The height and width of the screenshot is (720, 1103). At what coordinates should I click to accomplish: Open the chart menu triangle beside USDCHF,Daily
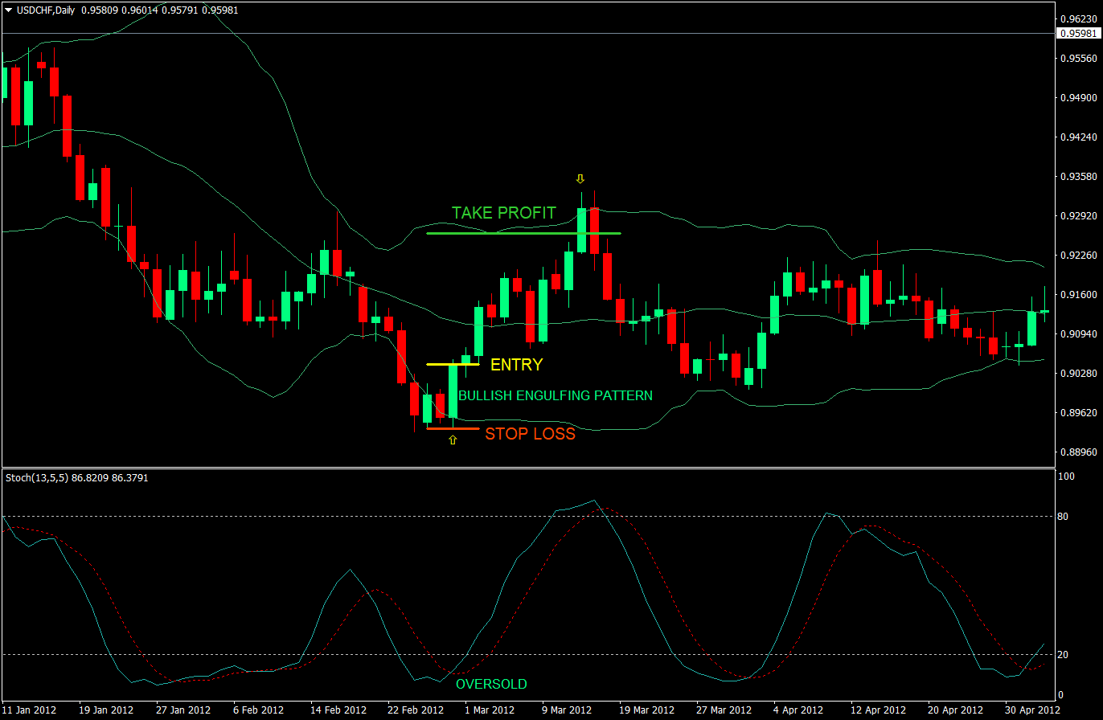9,10
